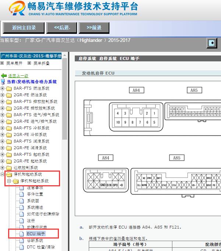This screenshot has width=221, height=251.
Task: Expand the 8AR-FTS 润滑系统 node
Action: 2,141
